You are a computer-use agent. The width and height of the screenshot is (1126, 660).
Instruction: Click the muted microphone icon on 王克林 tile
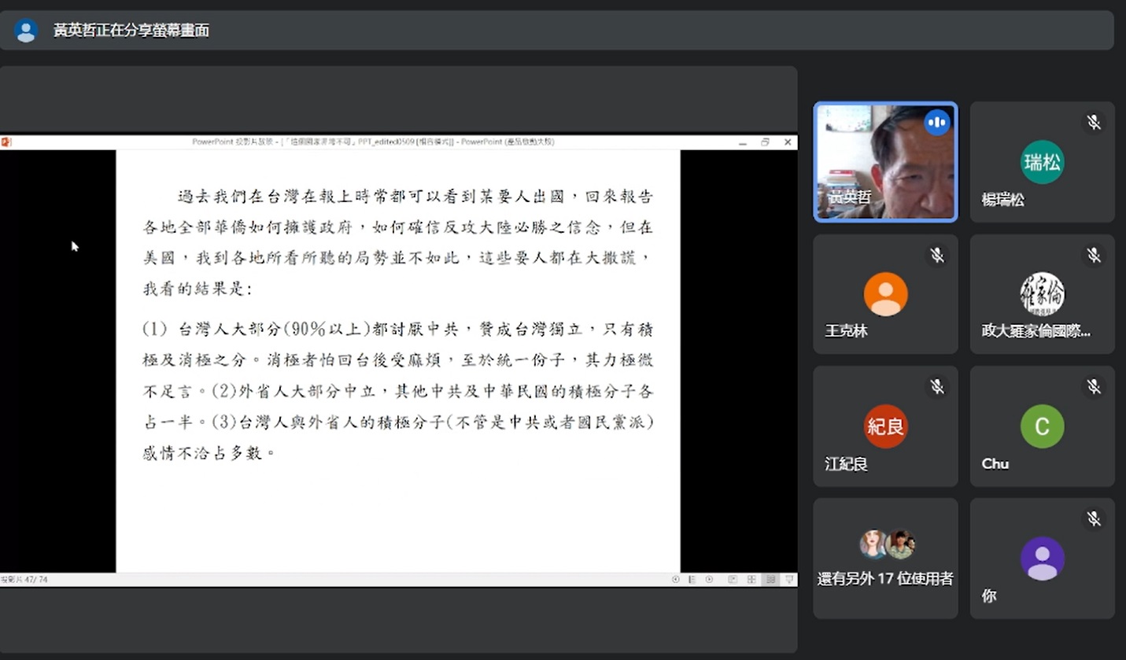click(936, 255)
